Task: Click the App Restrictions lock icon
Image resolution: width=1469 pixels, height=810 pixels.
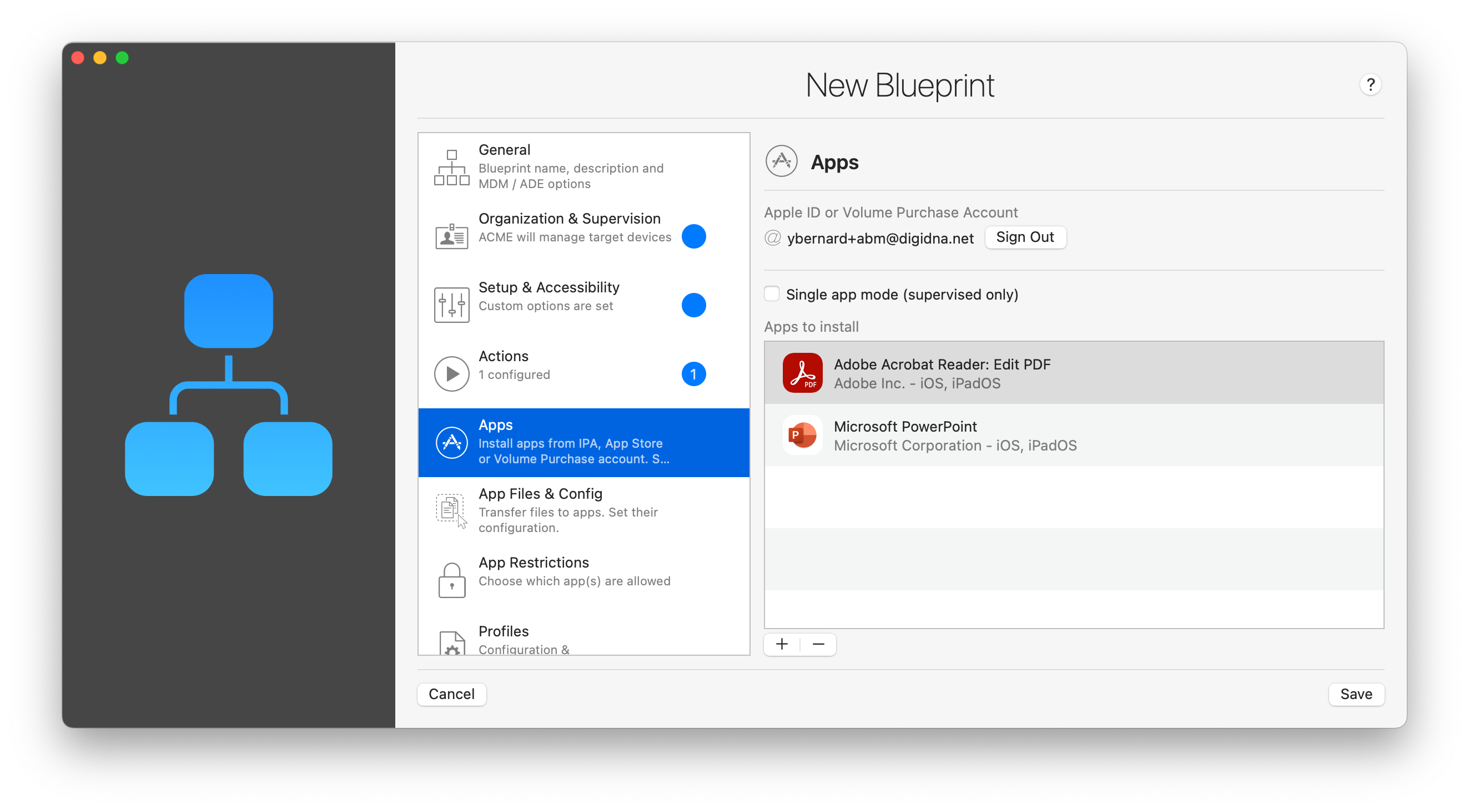Action: pos(451,580)
